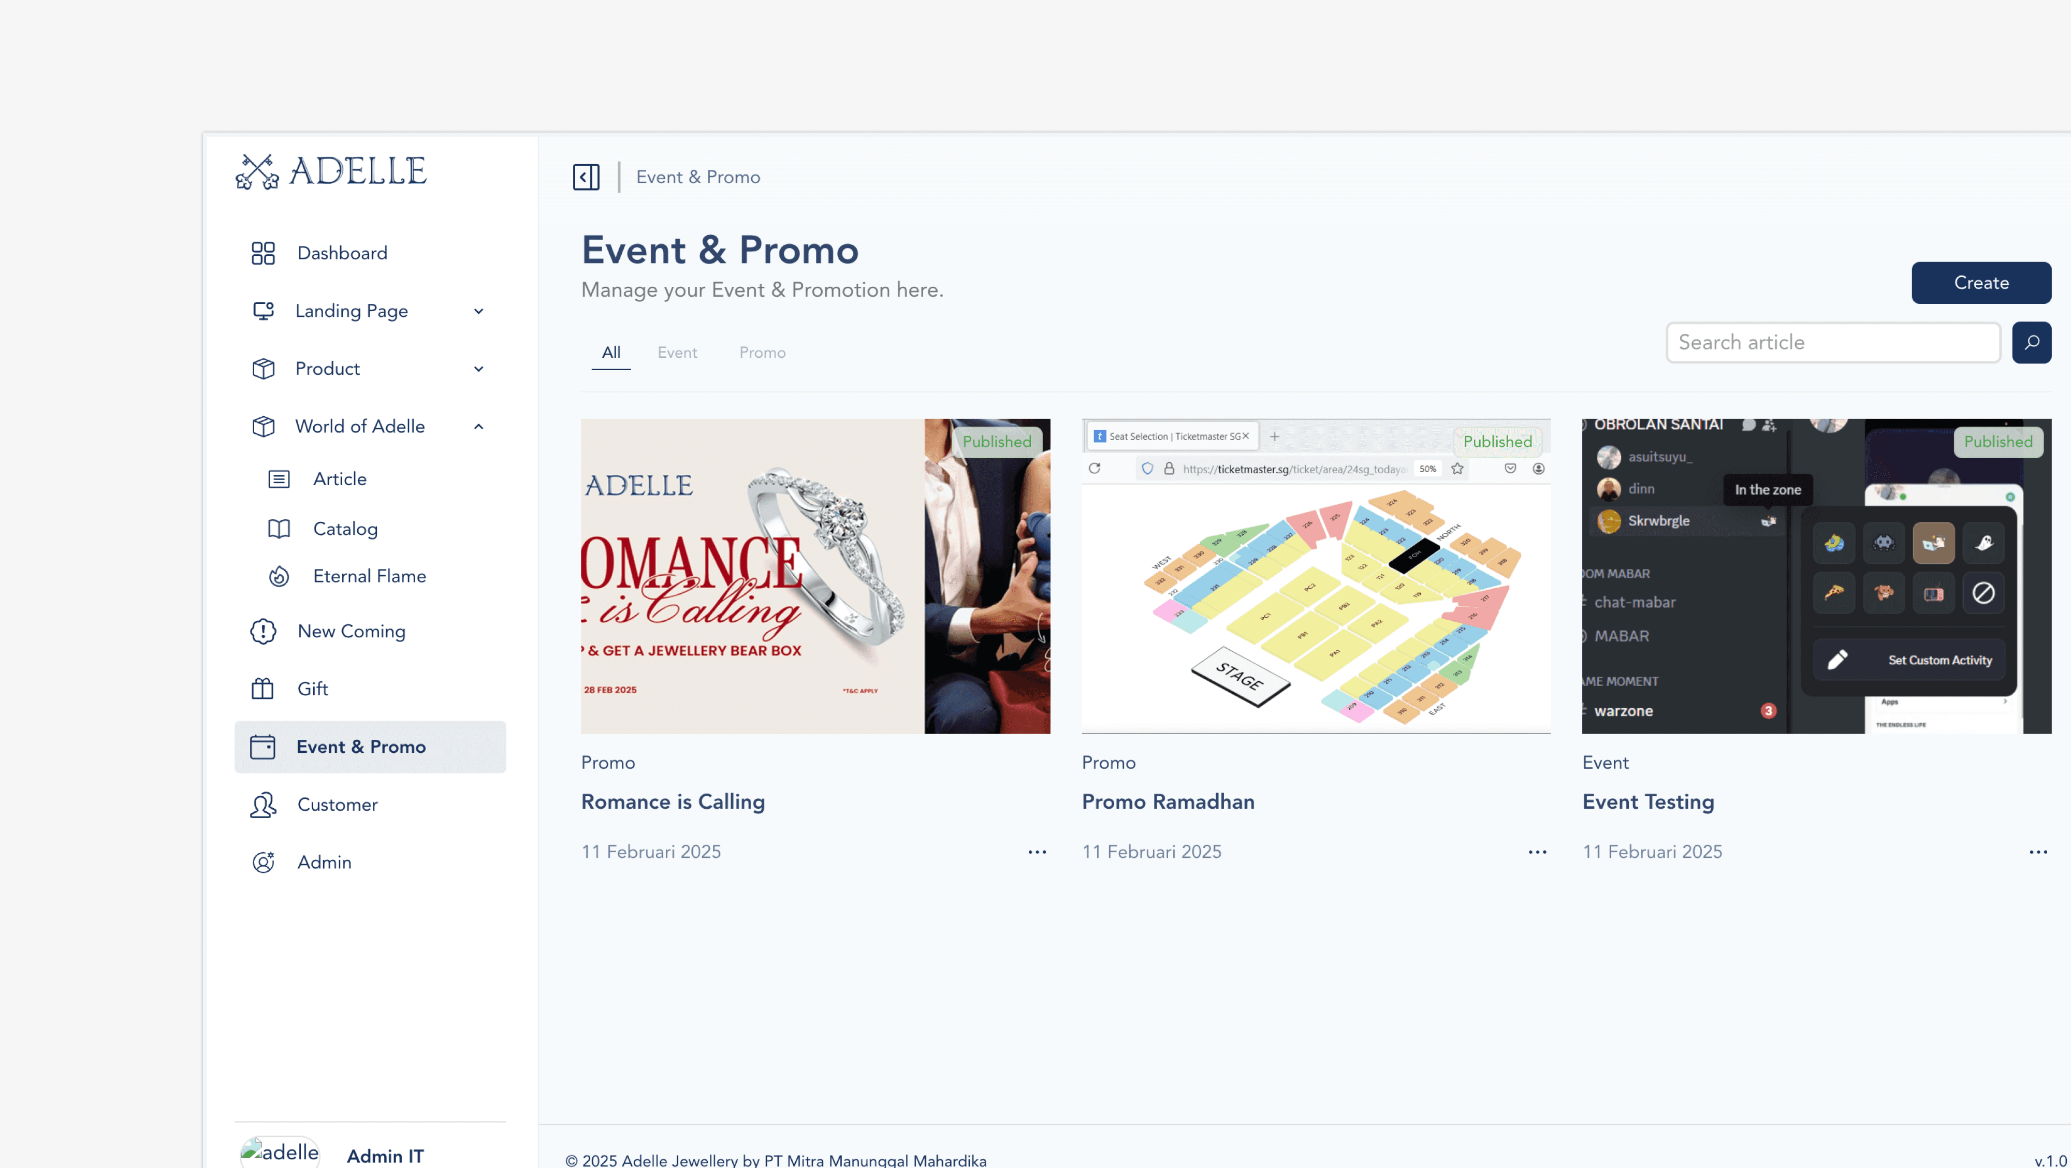Image resolution: width=2071 pixels, height=1168 pixels.
Task: Select the Eternal Flame flame icon
Action: 278,576
